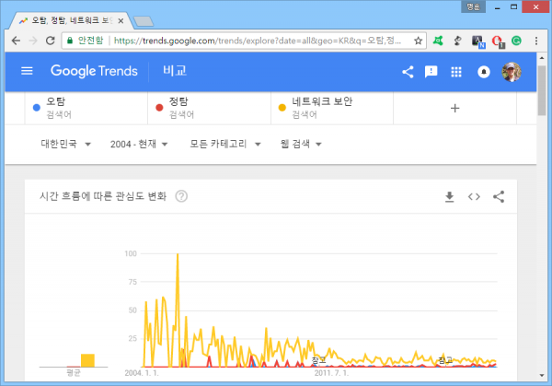Open the 웹 검색 search type dropdown
This screenshot has height=386, width=552.
coord(301,144)
